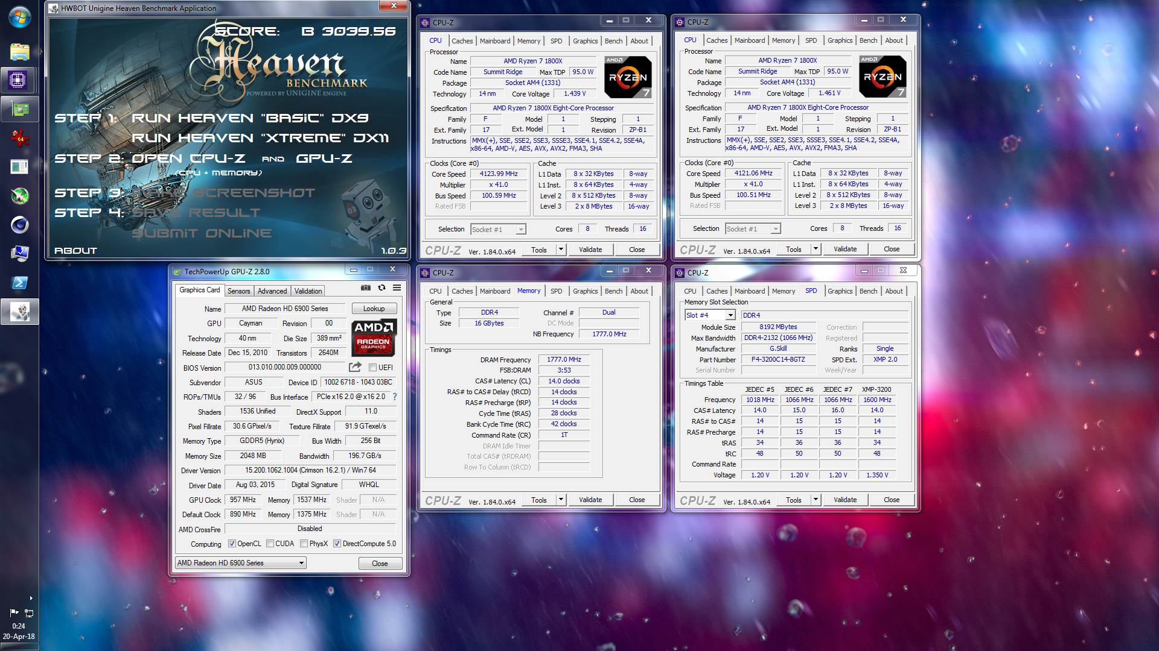Run Heaven "Xtreme" DX11 benchmark

260,138
